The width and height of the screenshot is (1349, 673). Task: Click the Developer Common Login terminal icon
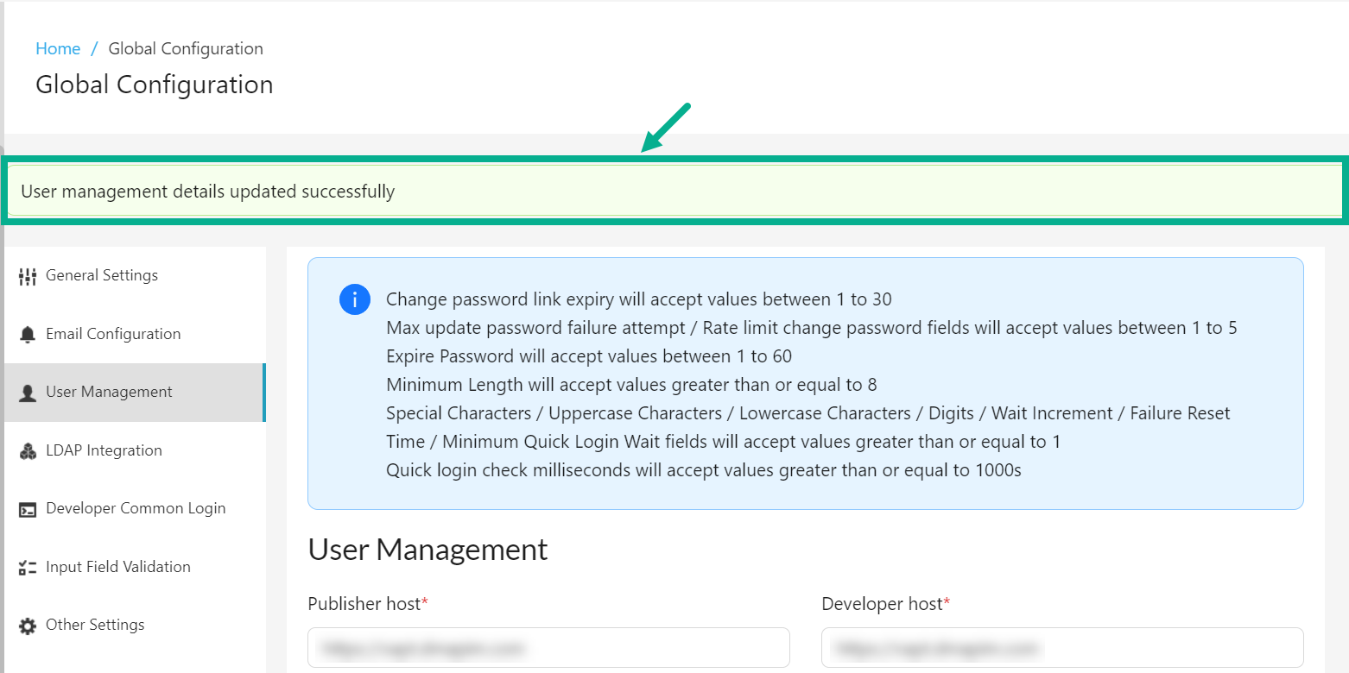(27, 509)
